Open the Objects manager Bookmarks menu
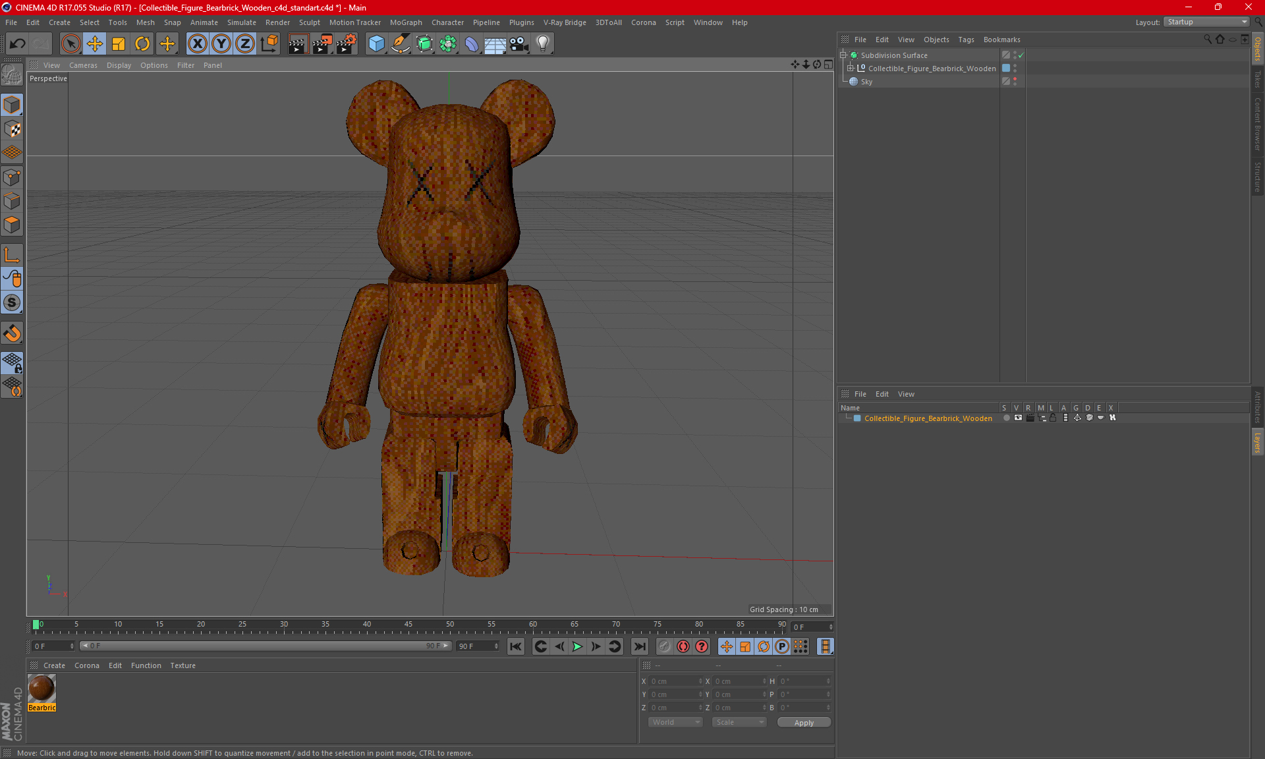The width and height of the screenshot is (1265, 759). pyautogui.click(x=1001, y=40)
